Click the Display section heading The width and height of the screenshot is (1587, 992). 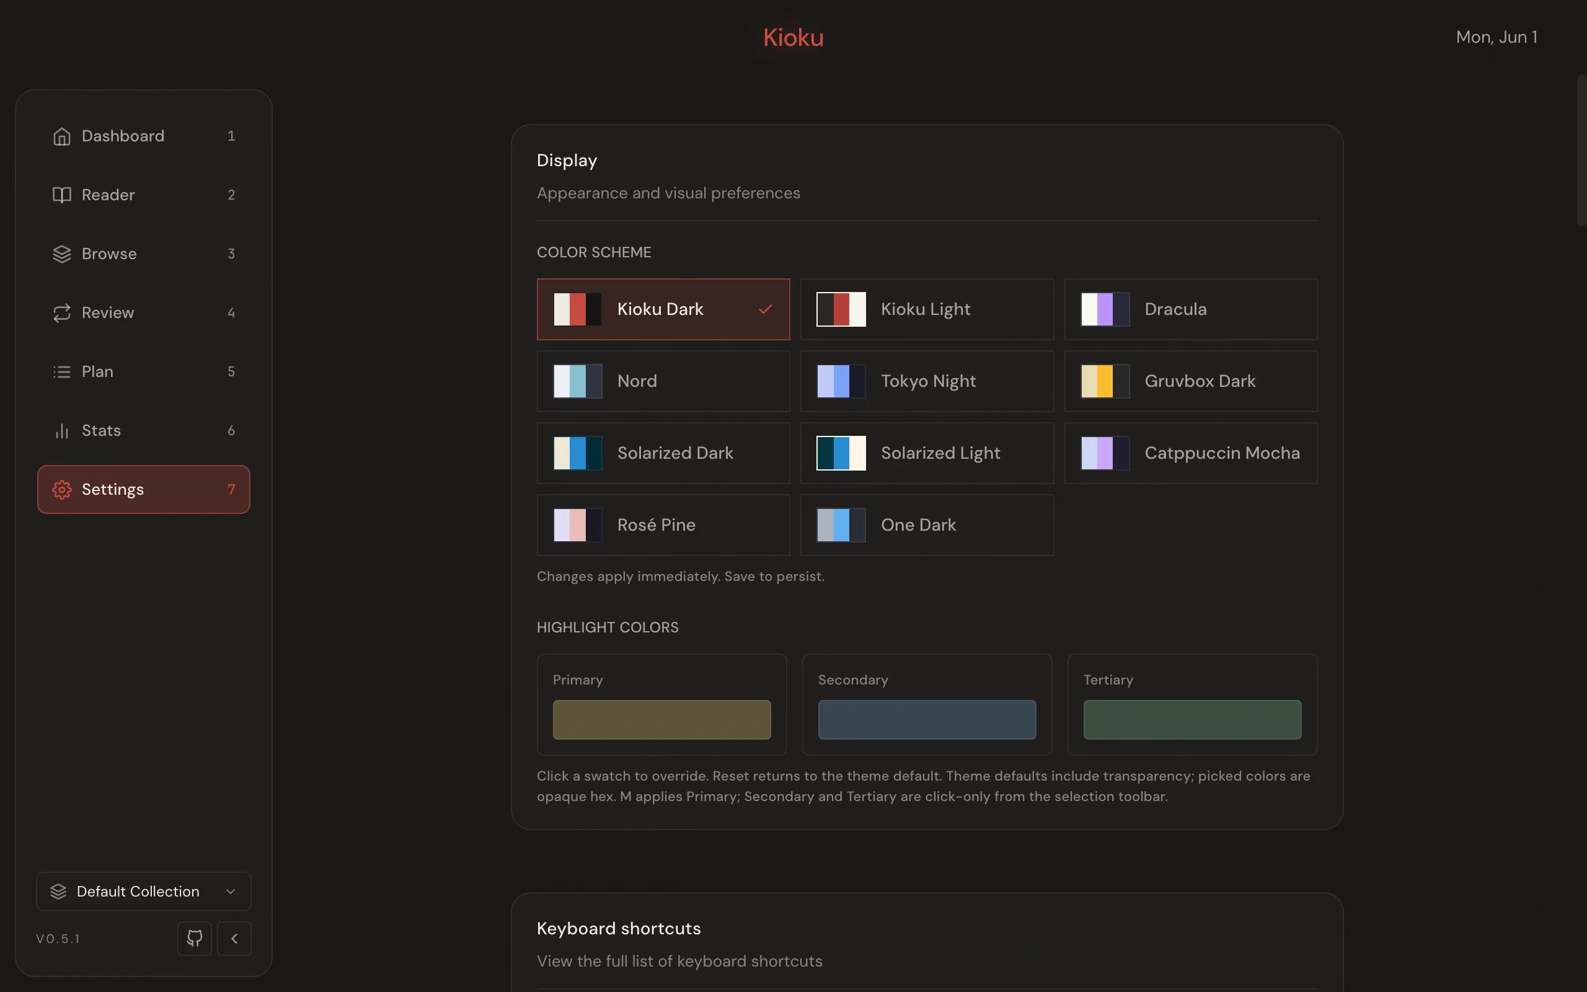tap(567, 161)
